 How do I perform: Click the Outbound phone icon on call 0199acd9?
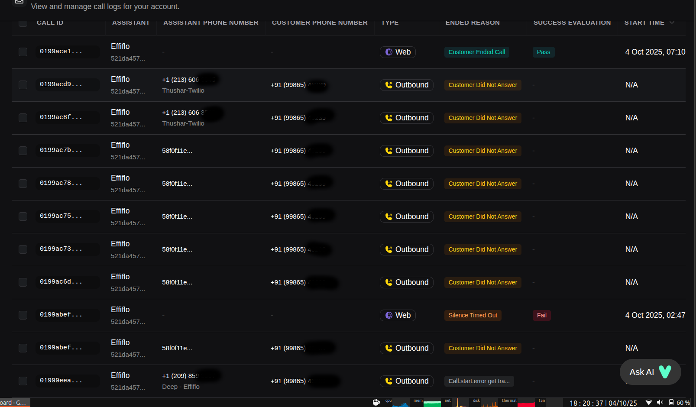pos(389,85)
